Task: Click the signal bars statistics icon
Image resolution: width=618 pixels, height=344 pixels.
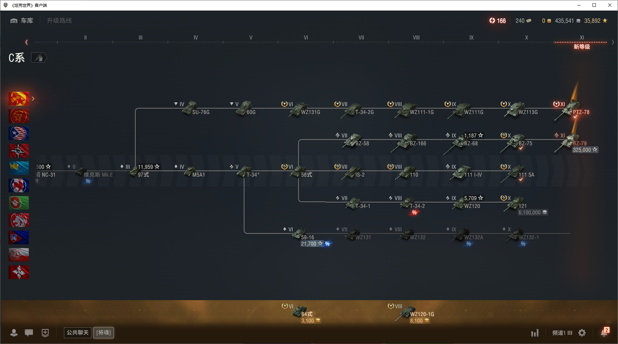Action: 535,333
